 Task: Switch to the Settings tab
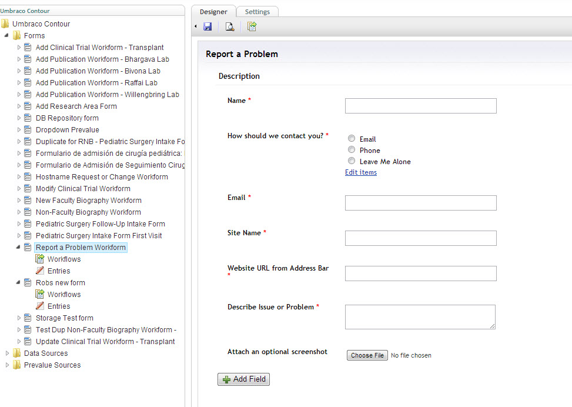click(257, 12)
